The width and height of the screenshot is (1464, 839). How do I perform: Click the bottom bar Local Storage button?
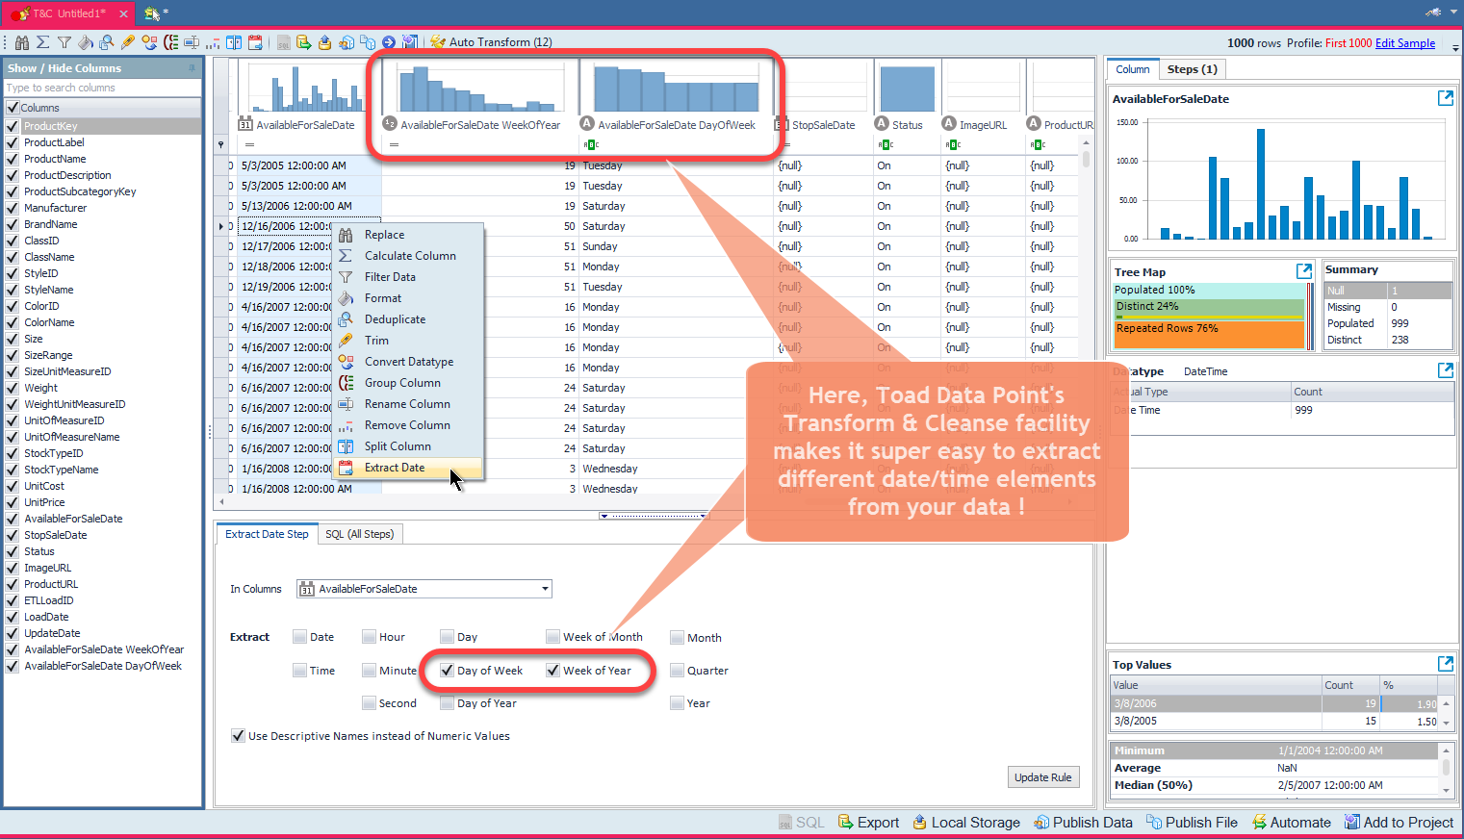click(x=965, y=823)
